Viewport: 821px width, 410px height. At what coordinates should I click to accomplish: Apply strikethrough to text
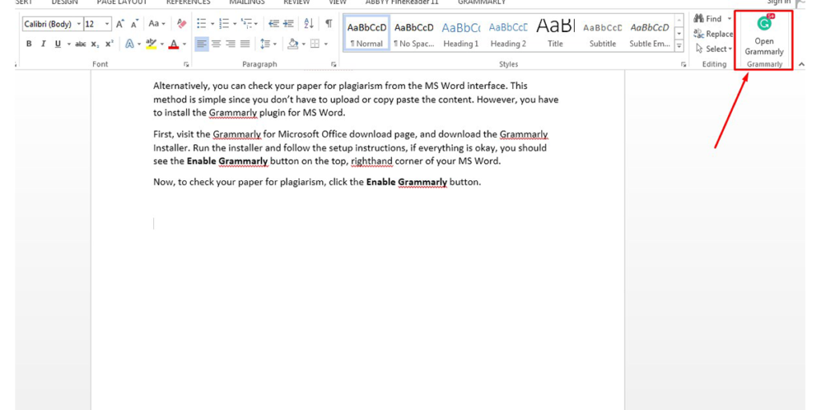coord(81,45)
